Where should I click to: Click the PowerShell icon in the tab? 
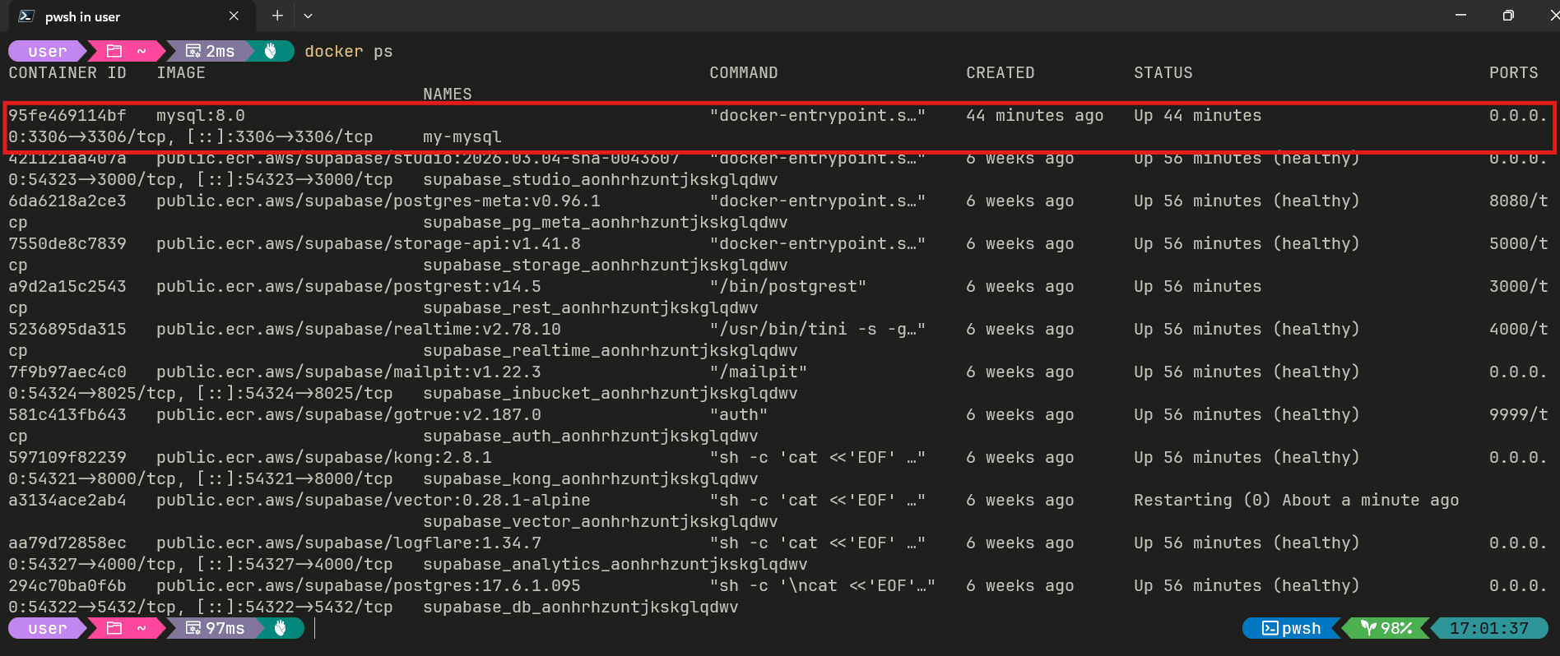26,16
